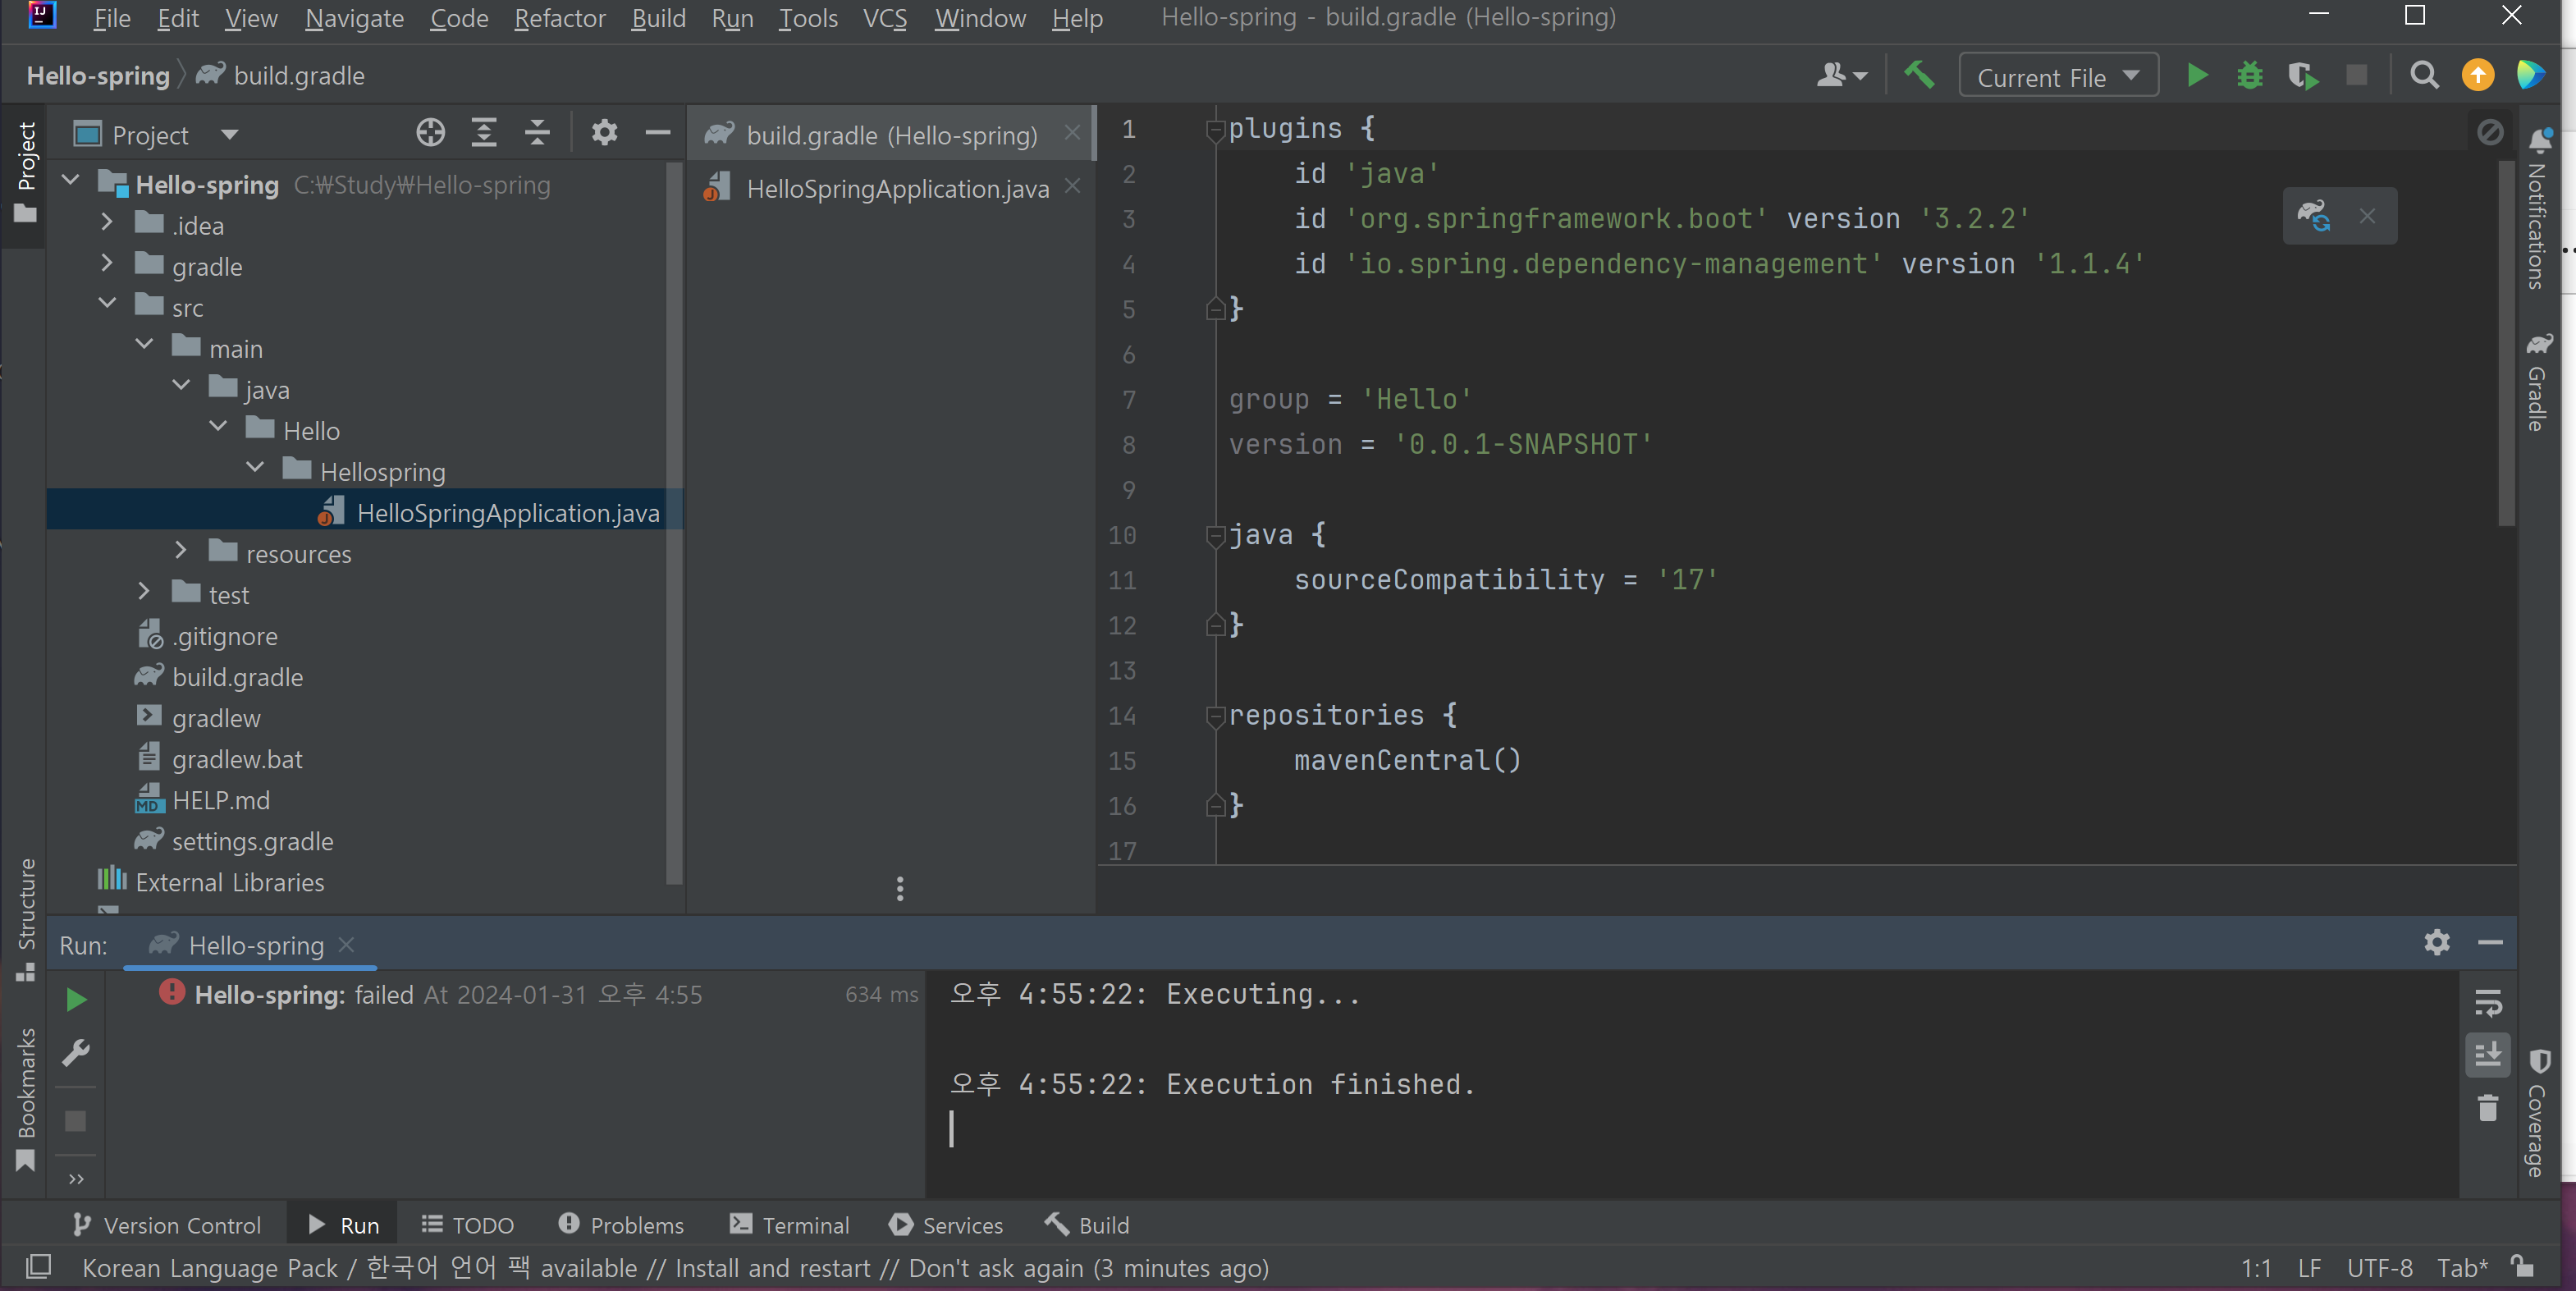Image resolution: width=2576 pixels, height=1291 pixels.
Task: Open the VCS menu
Action: (x=884, y=18)
